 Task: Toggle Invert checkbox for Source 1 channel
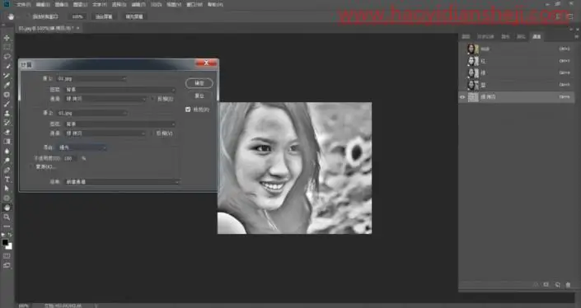coord(153,99)
